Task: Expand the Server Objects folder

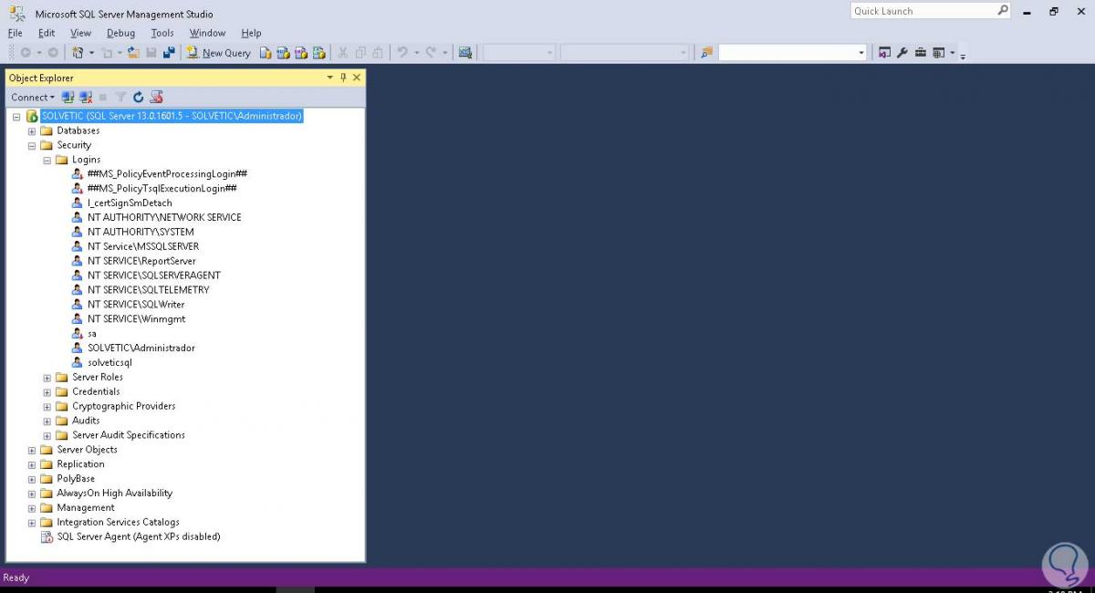Action: pyautogui.click(x=32, y=450)
